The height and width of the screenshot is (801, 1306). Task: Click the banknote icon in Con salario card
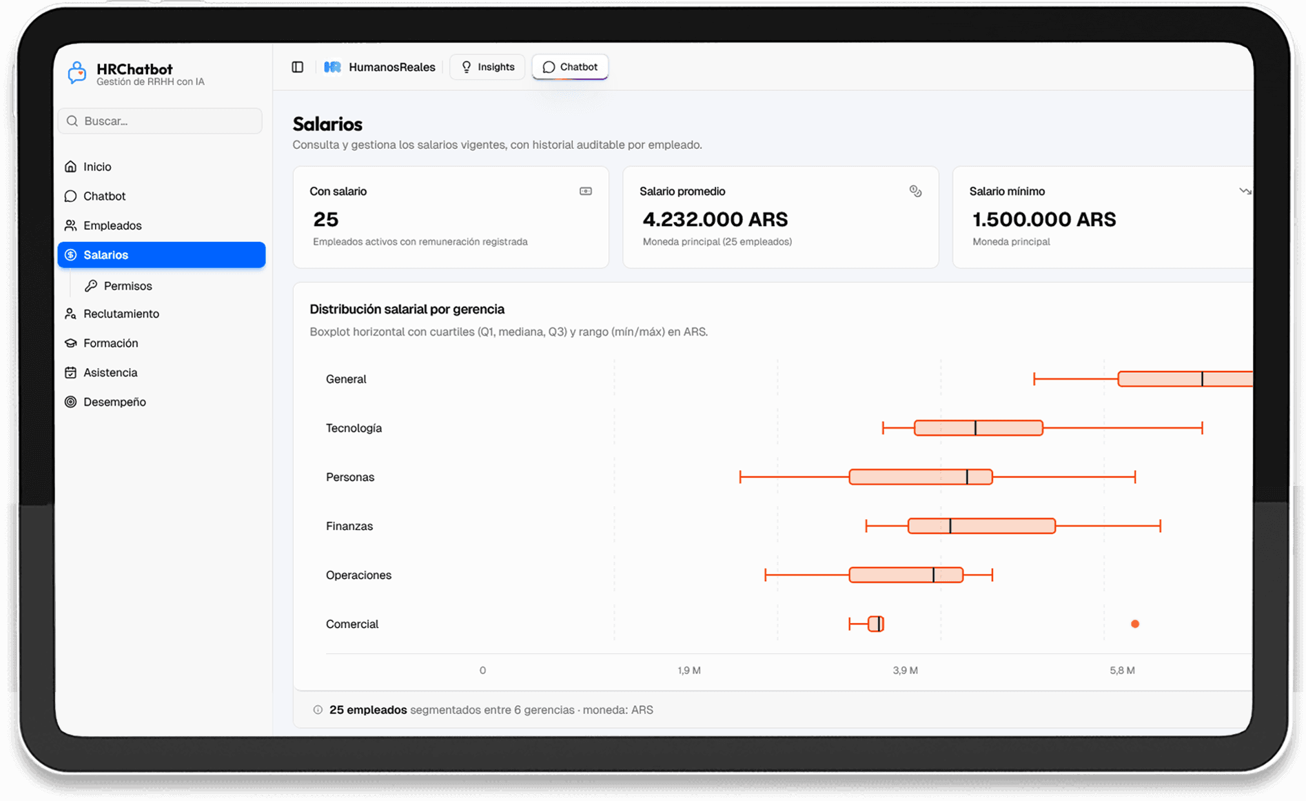pyautogui.click(x=586, y=192)
